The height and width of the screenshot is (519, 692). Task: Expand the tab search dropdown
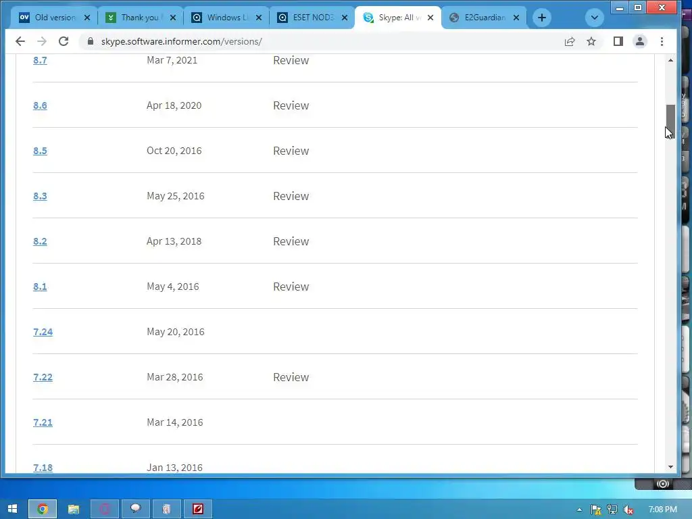594,18
